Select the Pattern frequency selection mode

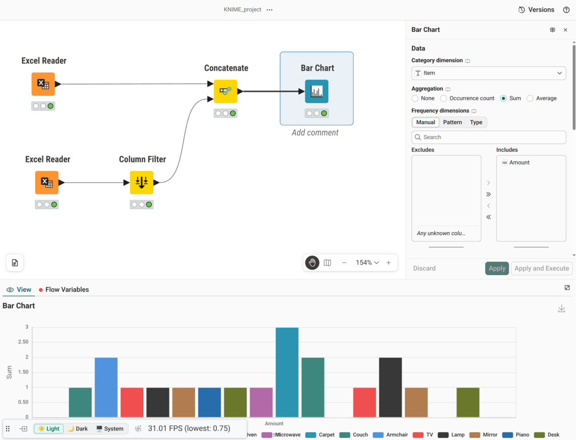(452, 122)
